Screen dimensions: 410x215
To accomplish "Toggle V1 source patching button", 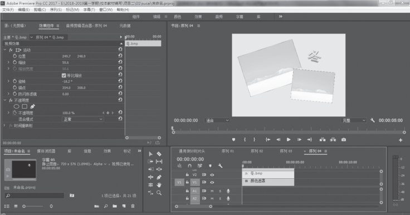I will pyautogui.click(x=179, y=182).
